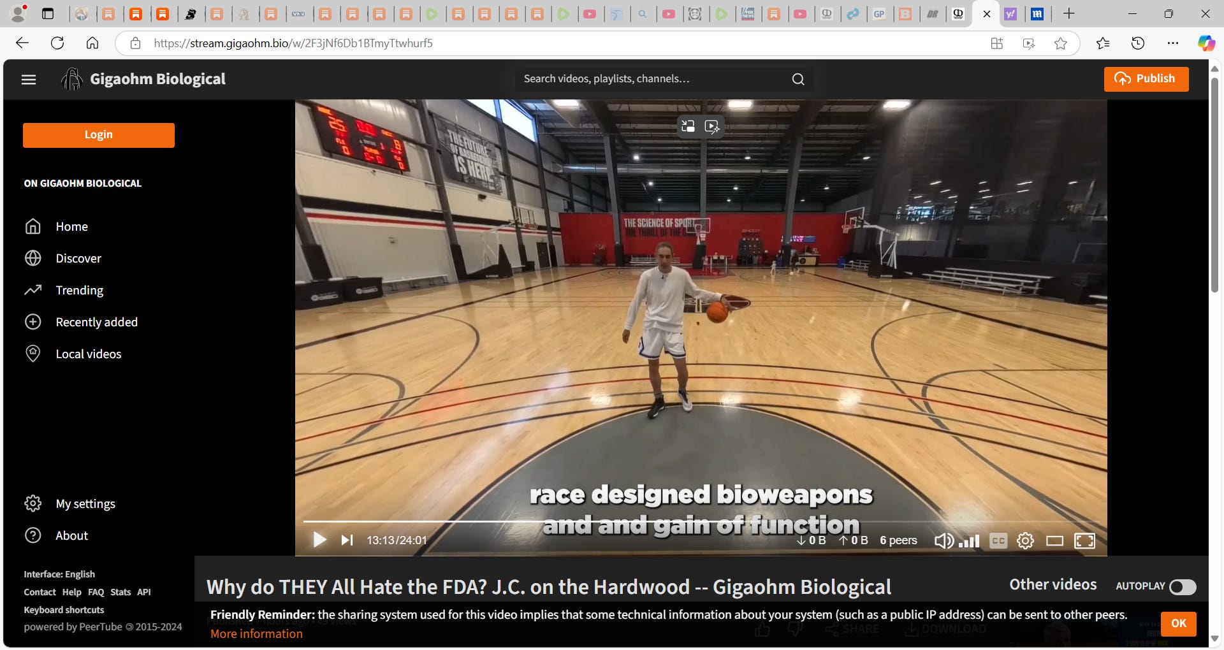Click the Other videos heading
This screenshot has width=1224, height=650.
(1053, 584)
